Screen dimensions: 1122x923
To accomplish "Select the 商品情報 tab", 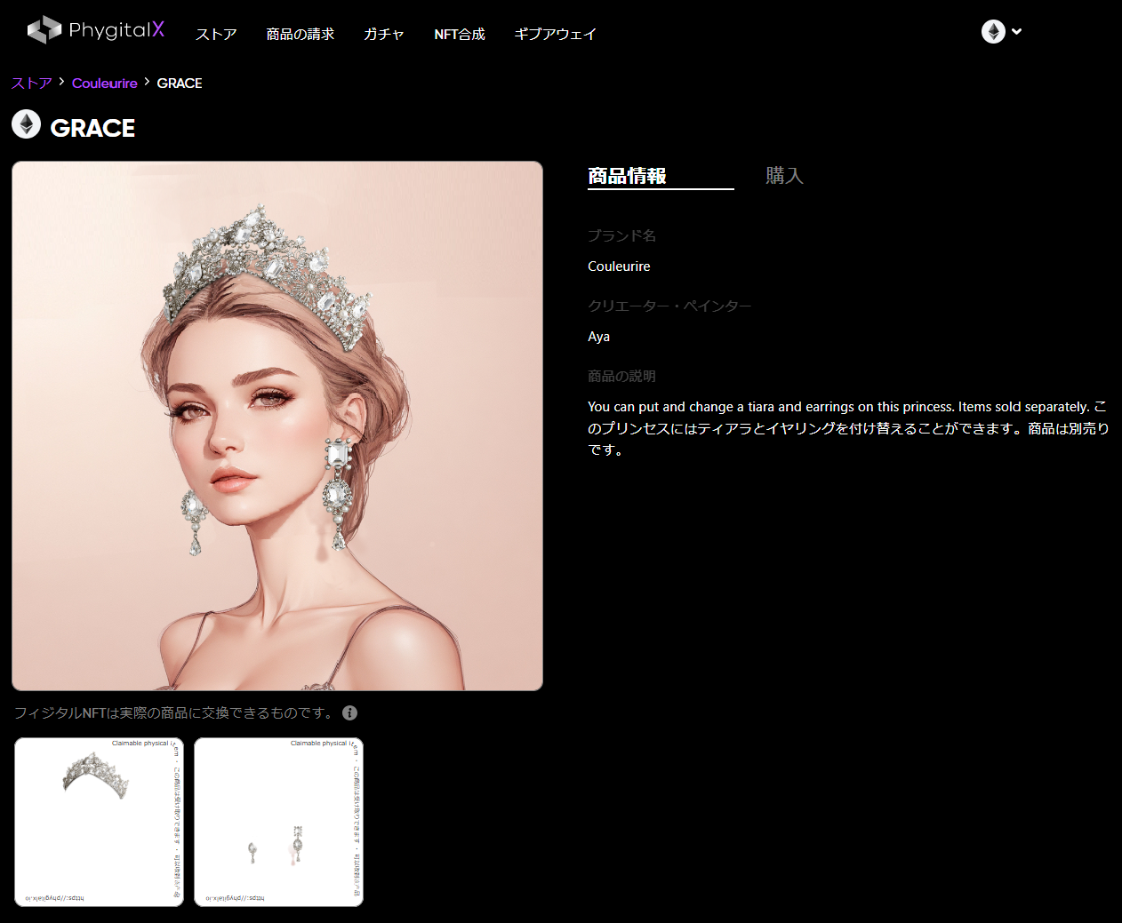I will coord(661,176).
